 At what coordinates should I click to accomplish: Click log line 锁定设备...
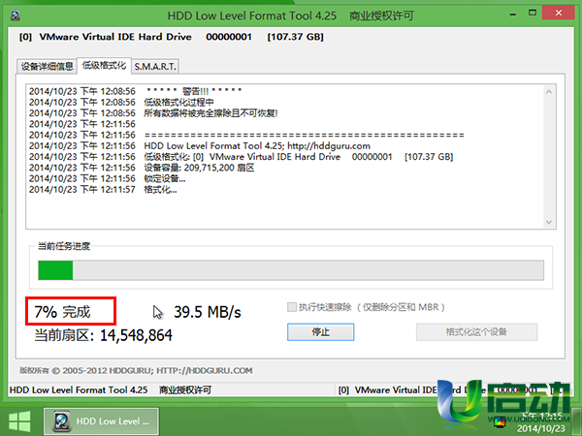(x=165, y=178)
